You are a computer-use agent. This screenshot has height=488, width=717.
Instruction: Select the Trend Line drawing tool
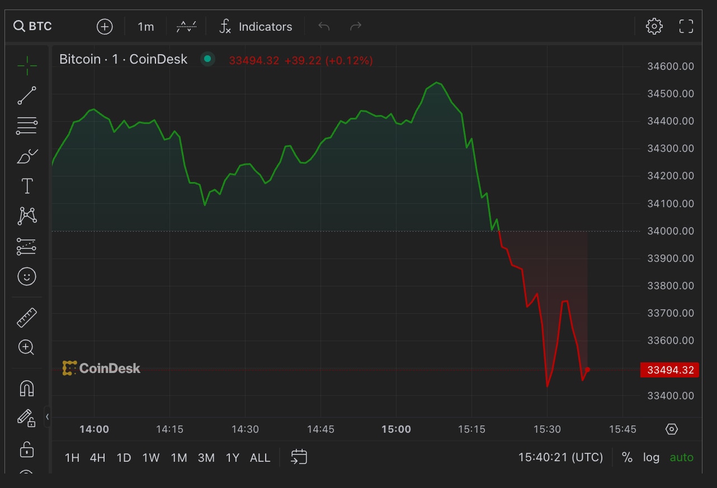coord(26,95)
